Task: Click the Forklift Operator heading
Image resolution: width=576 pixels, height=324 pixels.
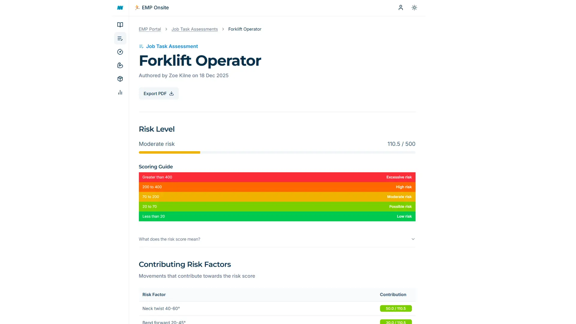Action: click(x=200, y=61)
